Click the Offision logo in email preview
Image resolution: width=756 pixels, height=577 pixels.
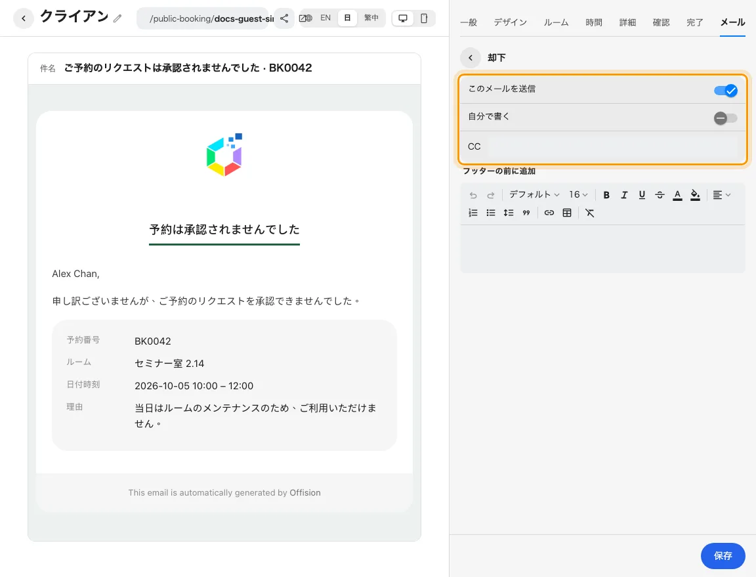[224, 154]
